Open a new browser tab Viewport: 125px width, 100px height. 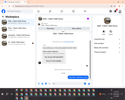coord(28,2)
